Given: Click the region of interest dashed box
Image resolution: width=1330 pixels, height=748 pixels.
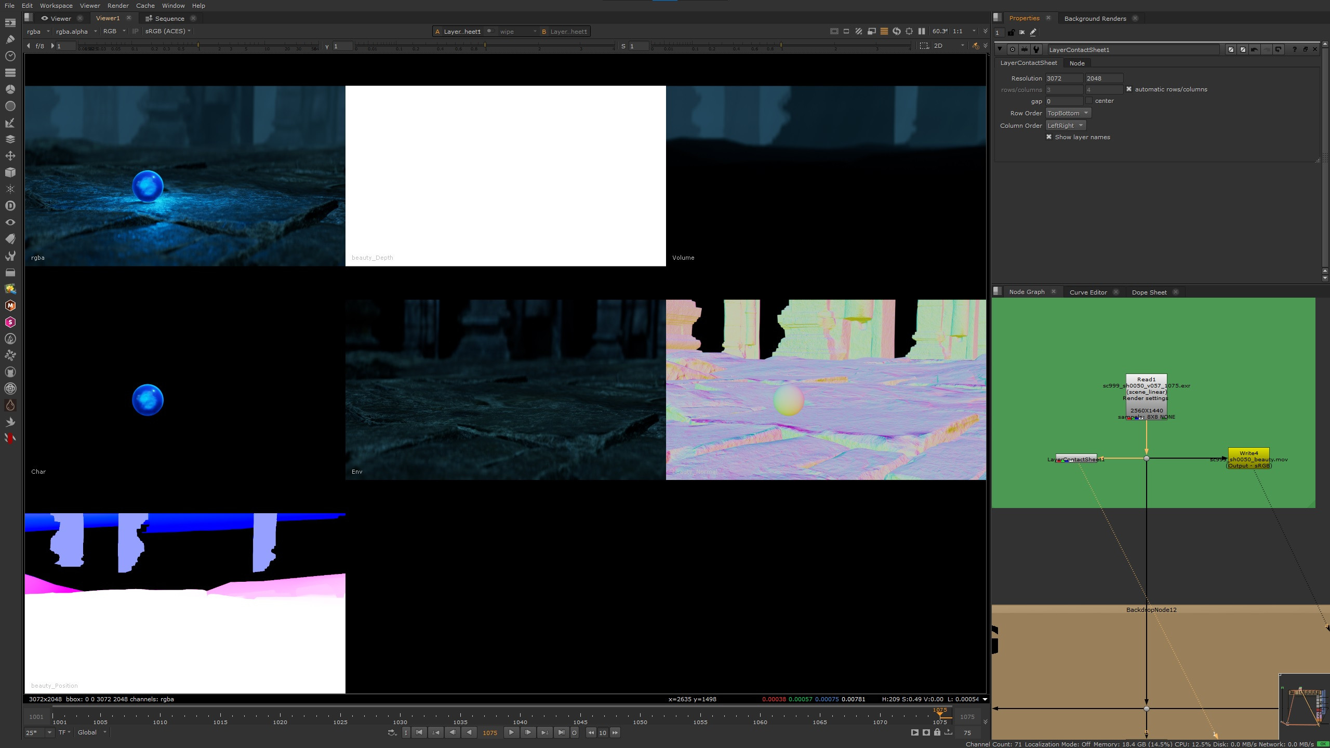Looking at the screenshot, I should [924, 46].
